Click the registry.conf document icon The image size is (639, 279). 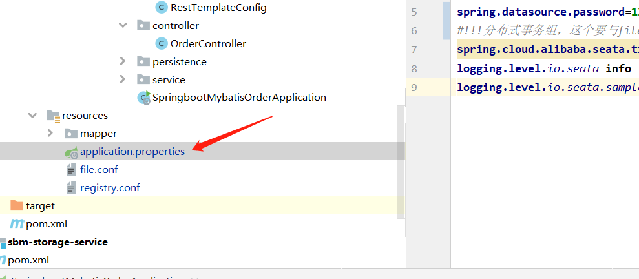pyautogui.click(x=71, y=187)
